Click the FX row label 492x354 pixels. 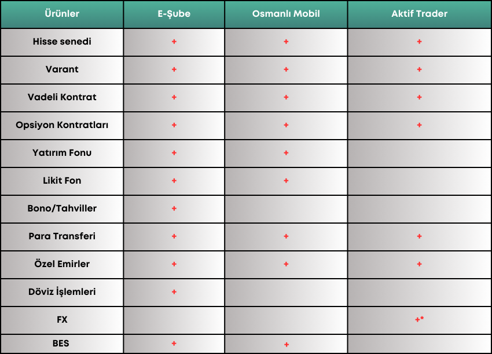tap(62, 319)
